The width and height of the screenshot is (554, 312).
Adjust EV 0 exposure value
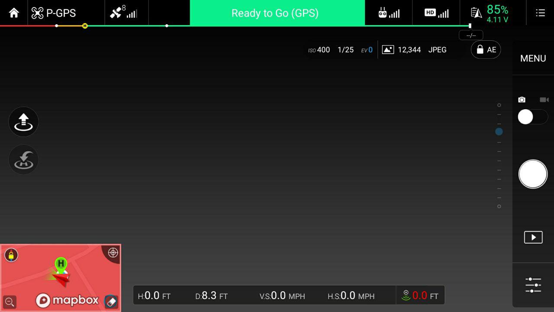367,50
